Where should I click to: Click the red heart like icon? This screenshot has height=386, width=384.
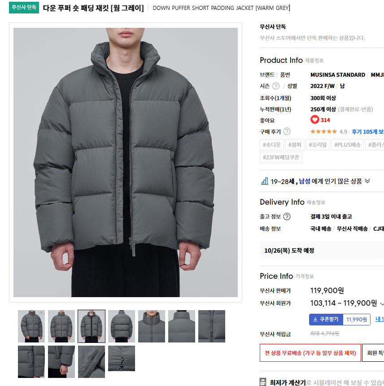[x=314, y=120]
